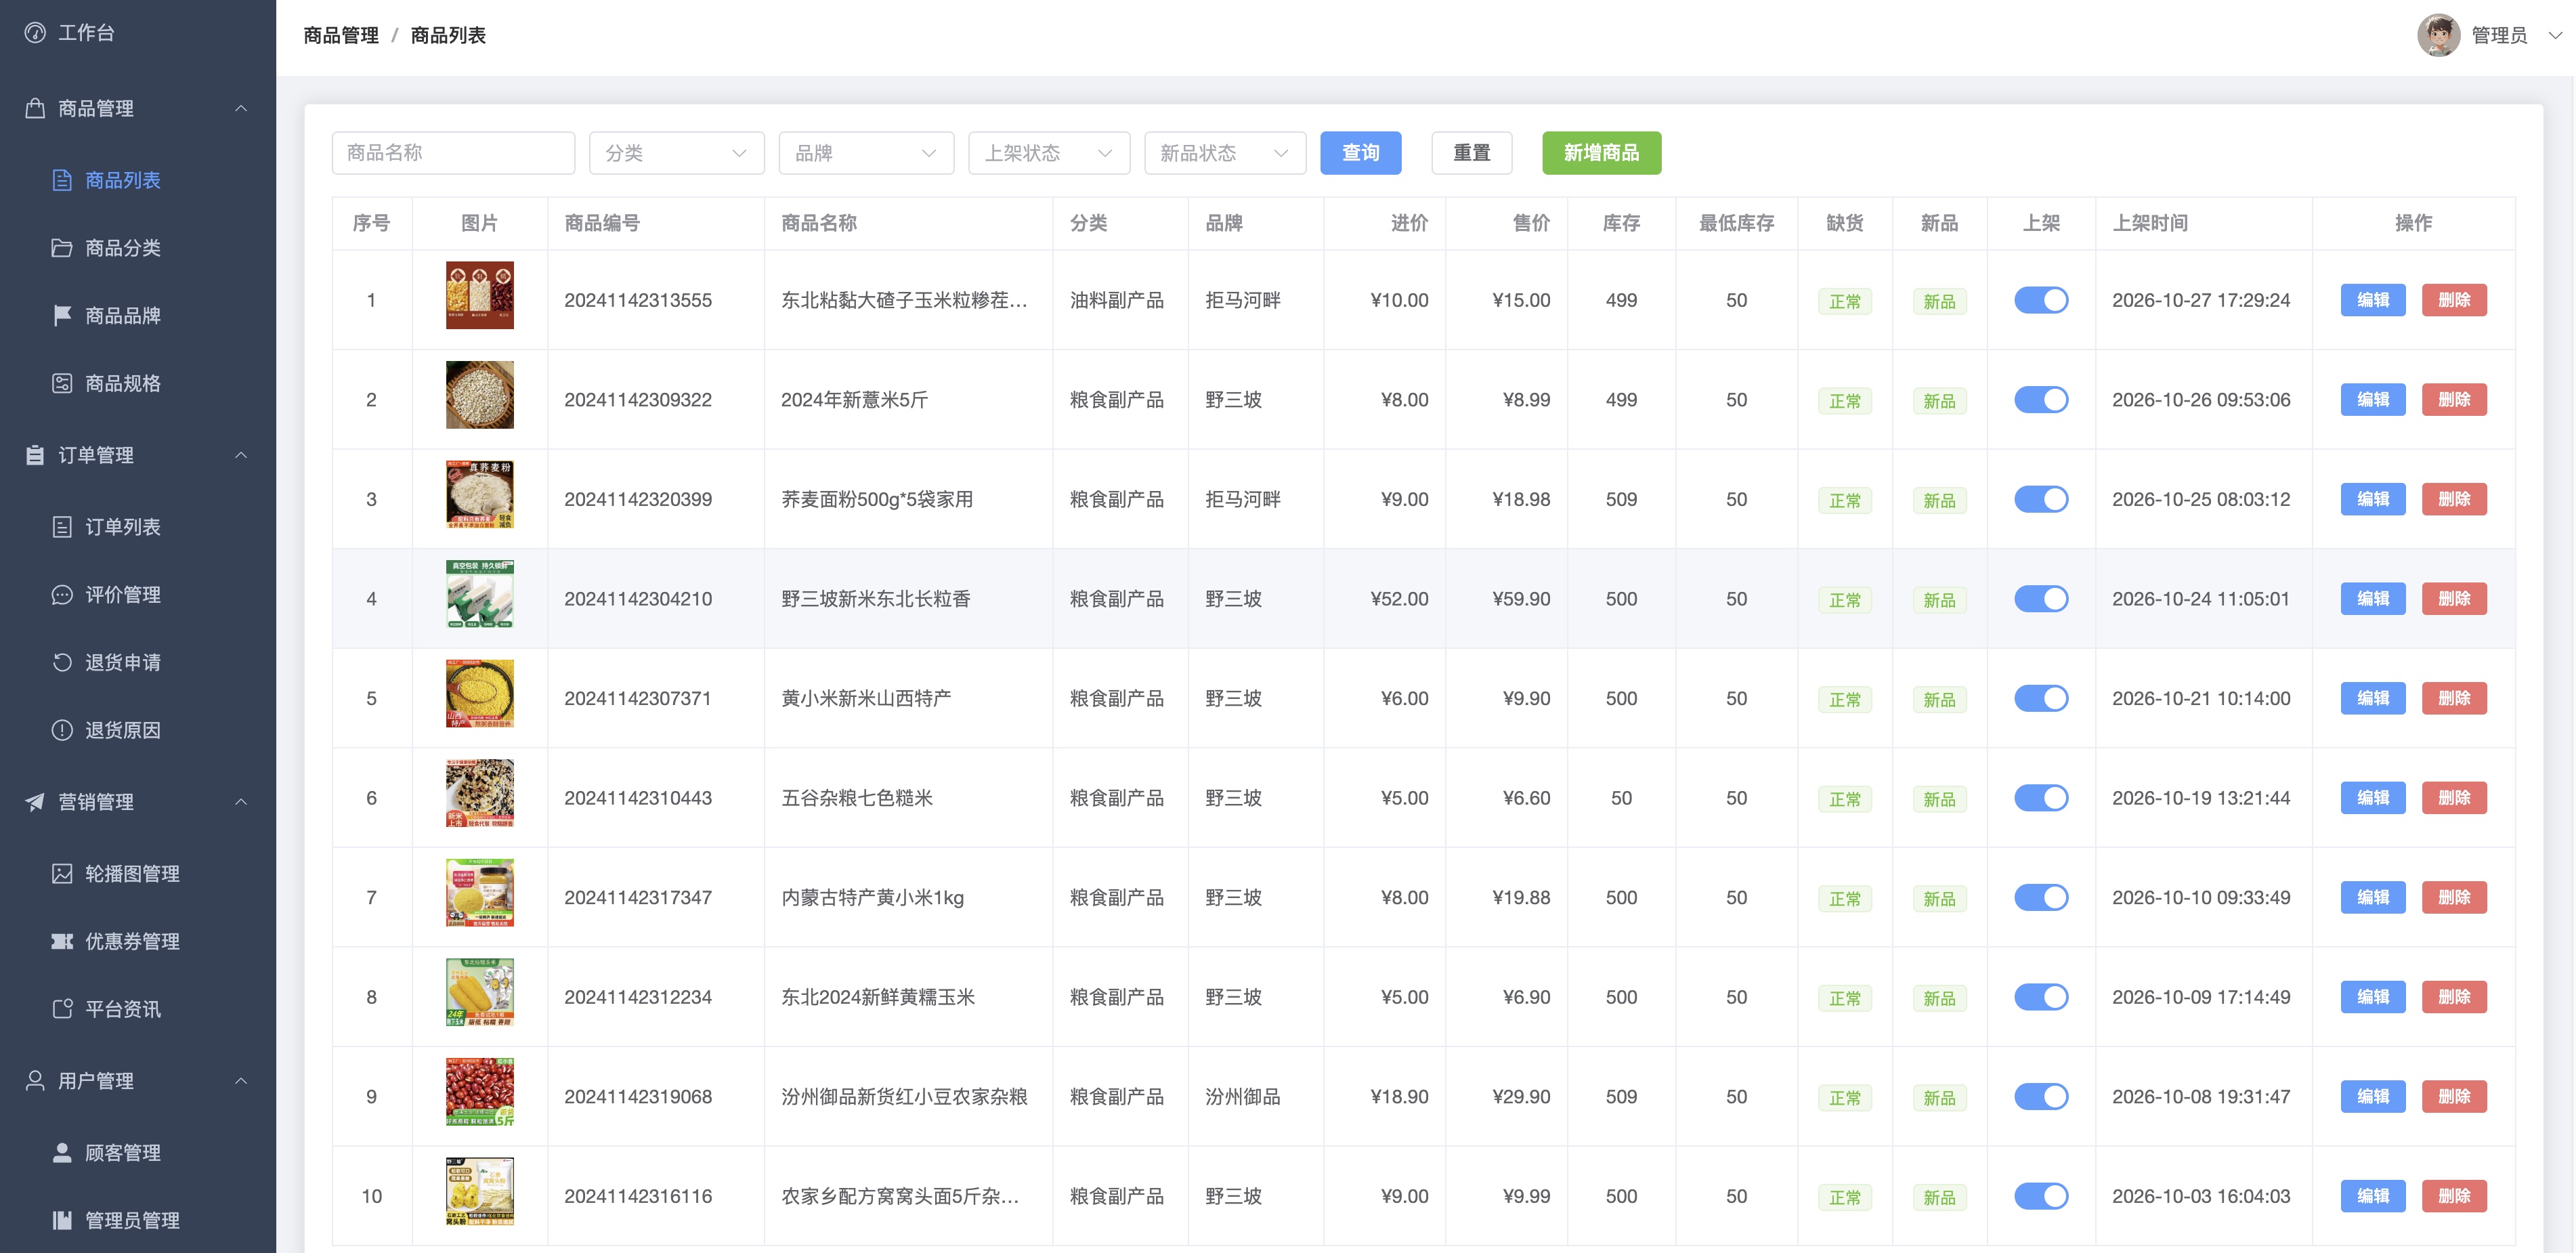Click the 订单管理 clipboard icon
Image resolution: width=2576 pixels, height=1253 pixels.
coord(35,455)
